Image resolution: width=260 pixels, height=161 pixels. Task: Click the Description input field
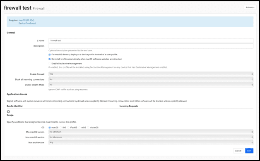pos(151,46)
